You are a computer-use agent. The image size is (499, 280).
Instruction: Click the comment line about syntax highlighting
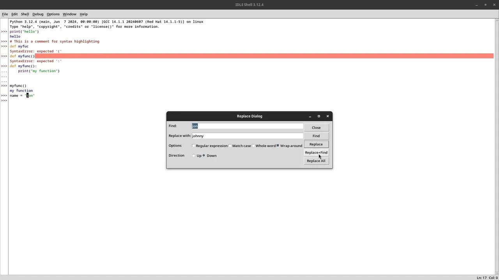[x=55, y=41]
